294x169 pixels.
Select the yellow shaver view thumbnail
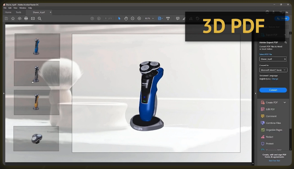click(x=37, y=103)
